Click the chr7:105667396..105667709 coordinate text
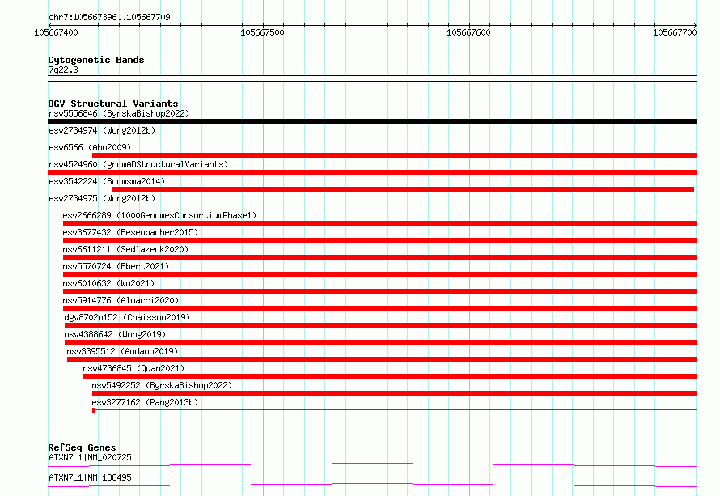The height and width of the screenshot is (496, 720). coord(109,17)
